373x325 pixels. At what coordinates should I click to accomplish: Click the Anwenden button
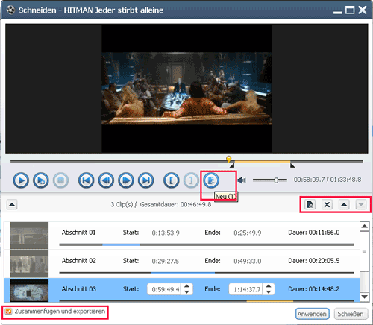313,314
